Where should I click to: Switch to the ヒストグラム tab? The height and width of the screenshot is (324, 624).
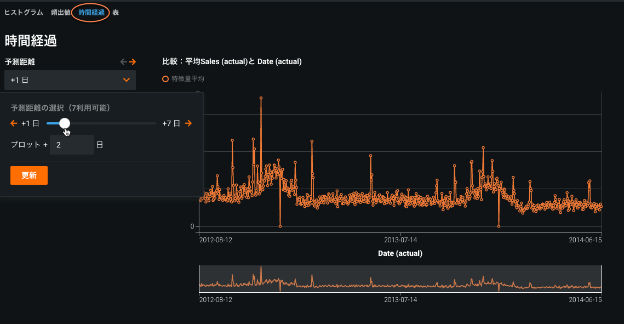click(24, 12)
